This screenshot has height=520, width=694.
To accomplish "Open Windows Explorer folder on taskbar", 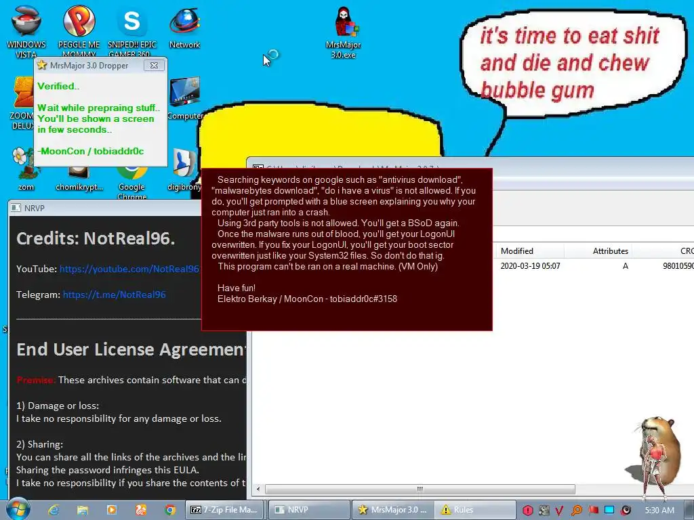I will coord(82,510).
